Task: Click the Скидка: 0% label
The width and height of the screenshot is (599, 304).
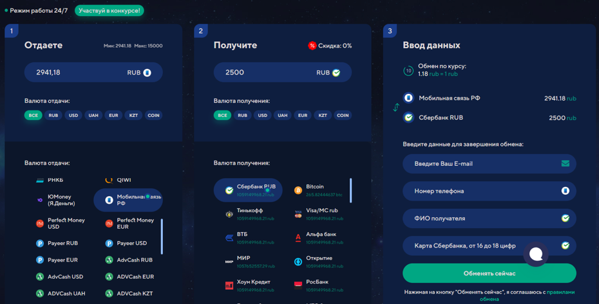Action: [335, 46]
